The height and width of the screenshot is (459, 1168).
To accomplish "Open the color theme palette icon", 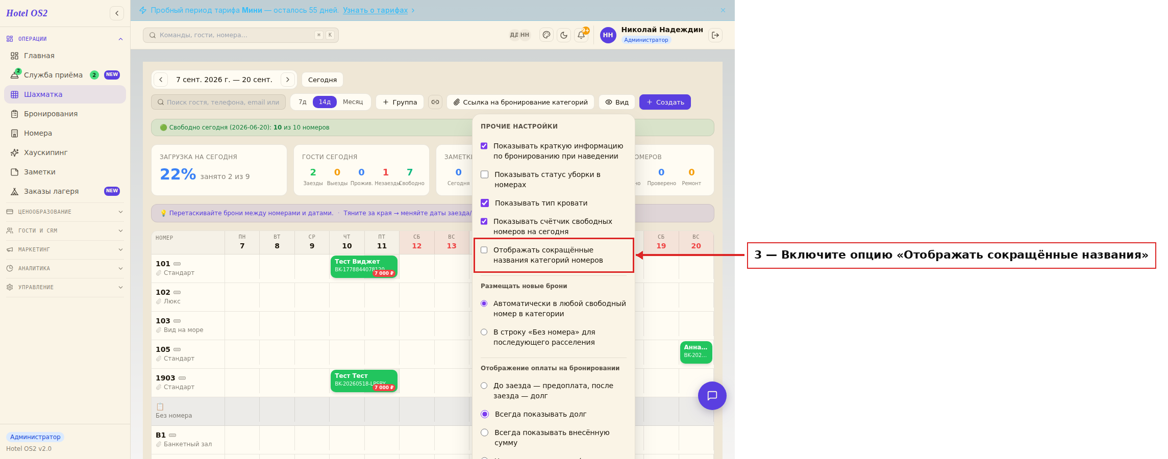I will pyautogui.click(x=546, y=35).
